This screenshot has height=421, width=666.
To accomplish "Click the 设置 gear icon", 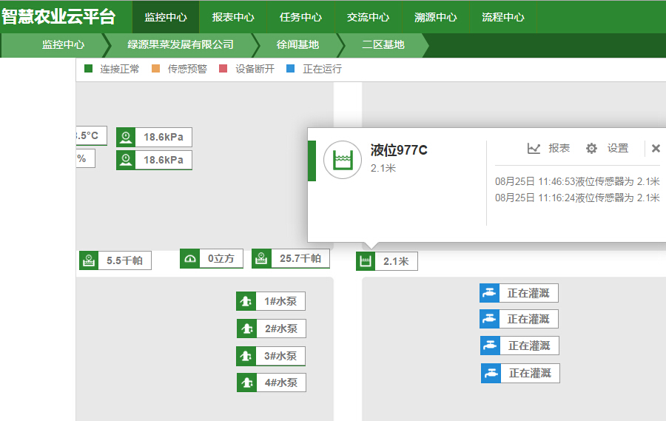I will (591, 149).
